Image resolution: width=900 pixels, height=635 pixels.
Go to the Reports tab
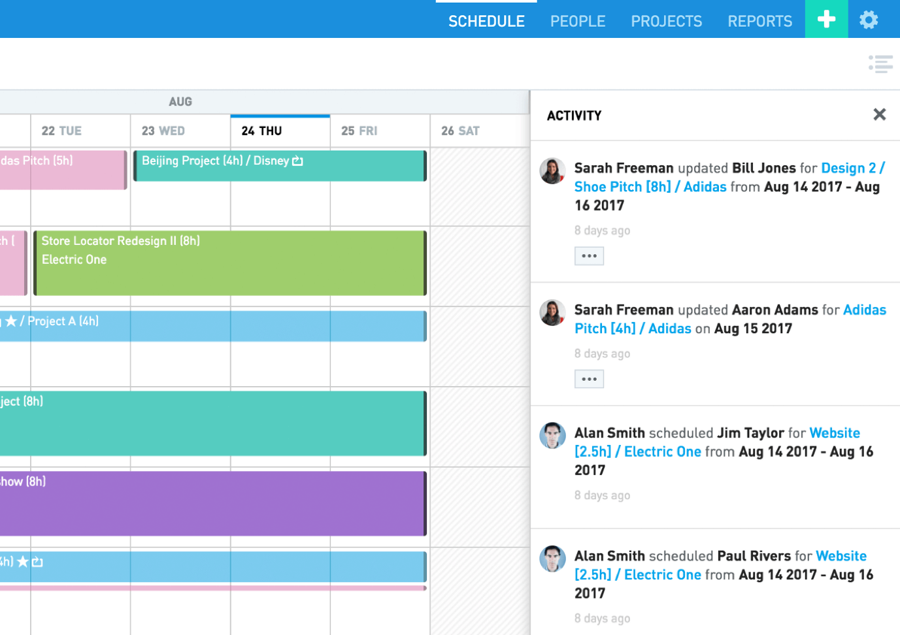[x=760, y=21]
